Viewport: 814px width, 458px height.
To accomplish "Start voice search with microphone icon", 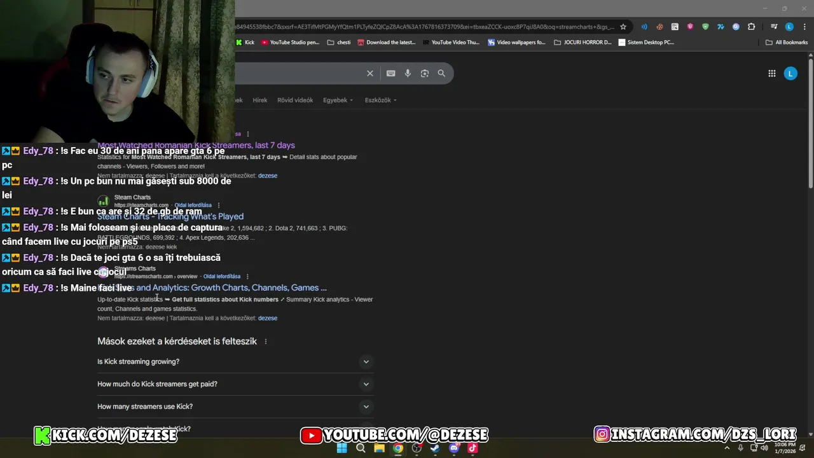I will point(408,73).
